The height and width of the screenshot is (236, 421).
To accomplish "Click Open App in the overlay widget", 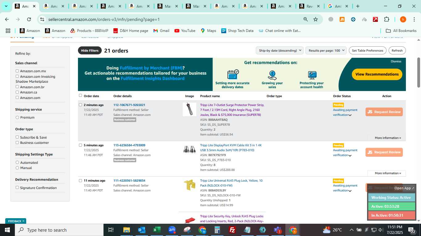I will (404, 188).
